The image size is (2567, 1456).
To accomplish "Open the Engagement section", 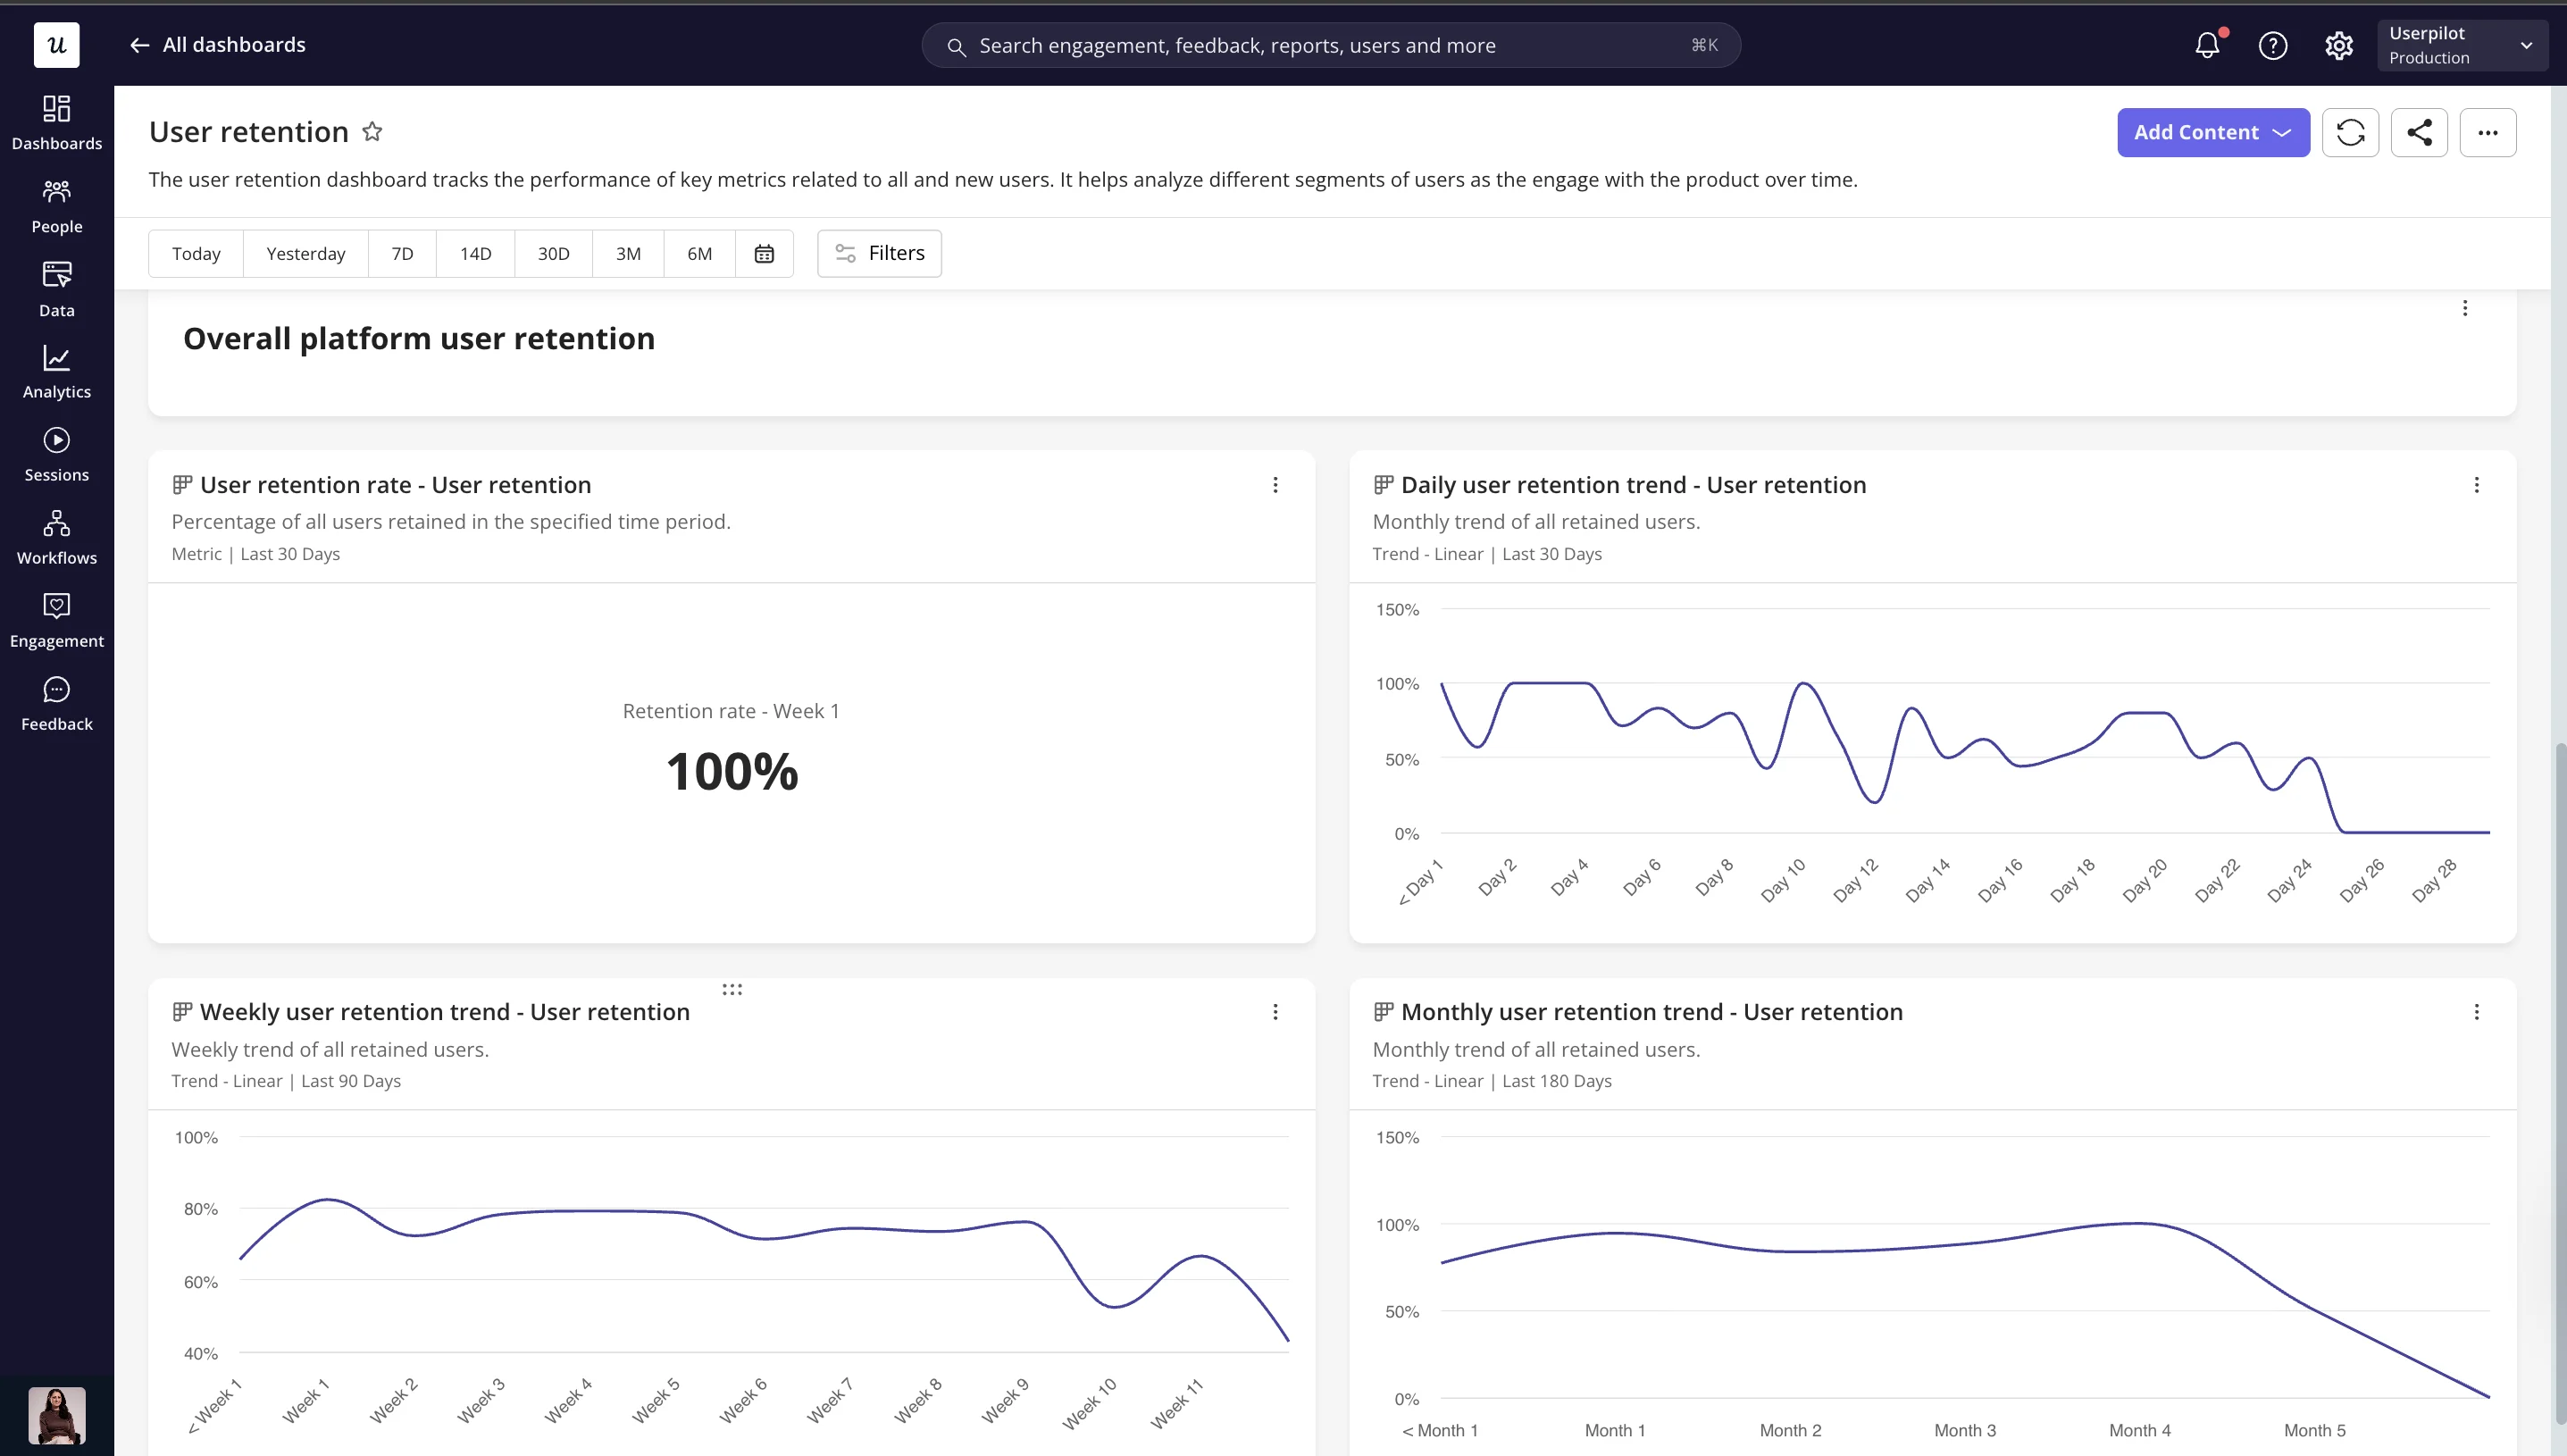I will tap(56, 621).
